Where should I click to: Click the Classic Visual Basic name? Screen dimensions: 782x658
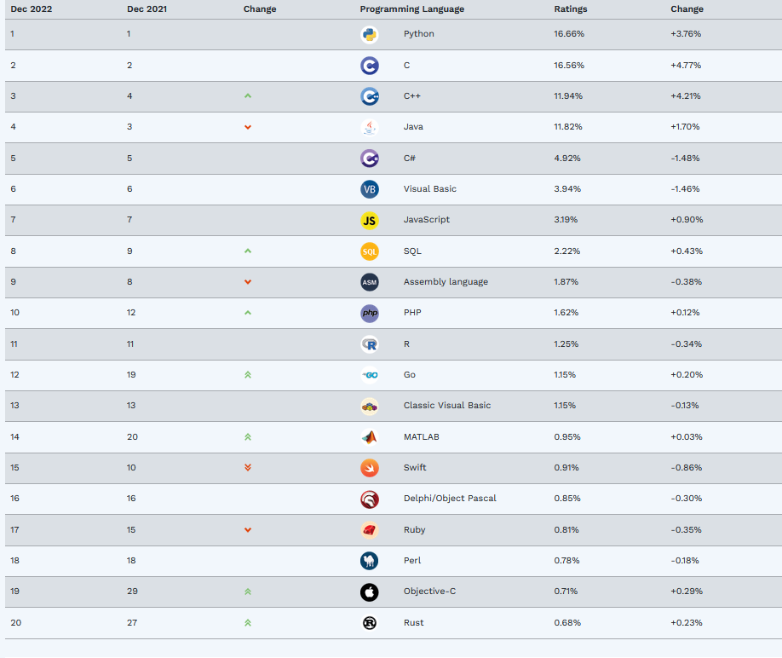[x=447, y=406]
